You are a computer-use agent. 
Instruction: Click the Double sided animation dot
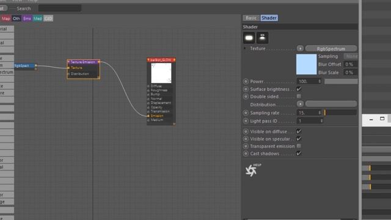click(246, 97)
